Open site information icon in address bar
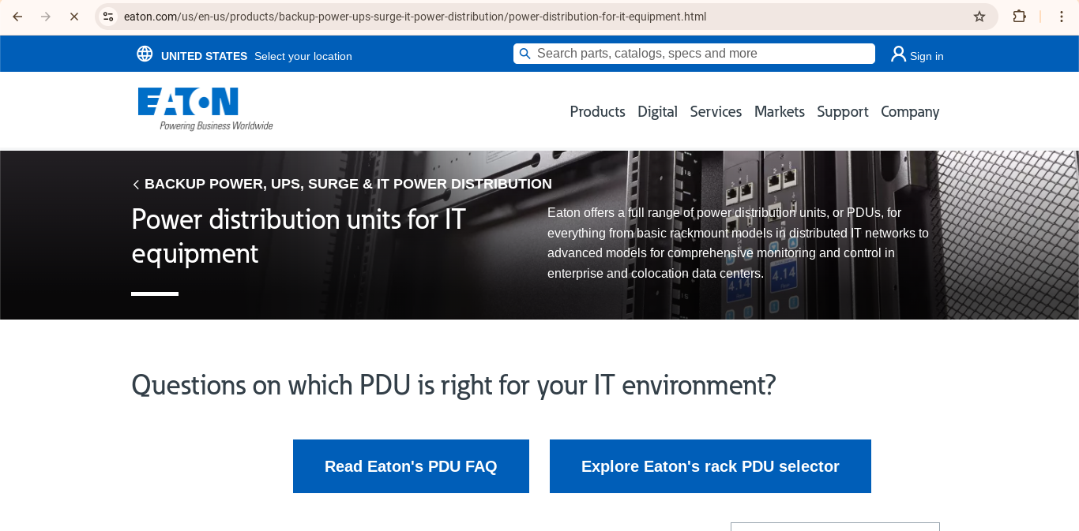 tap(108, 17)
